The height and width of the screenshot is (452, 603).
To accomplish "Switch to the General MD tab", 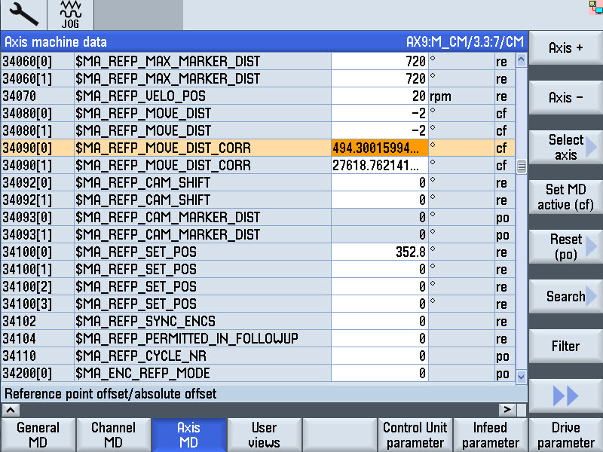I will tap(38, 435).
